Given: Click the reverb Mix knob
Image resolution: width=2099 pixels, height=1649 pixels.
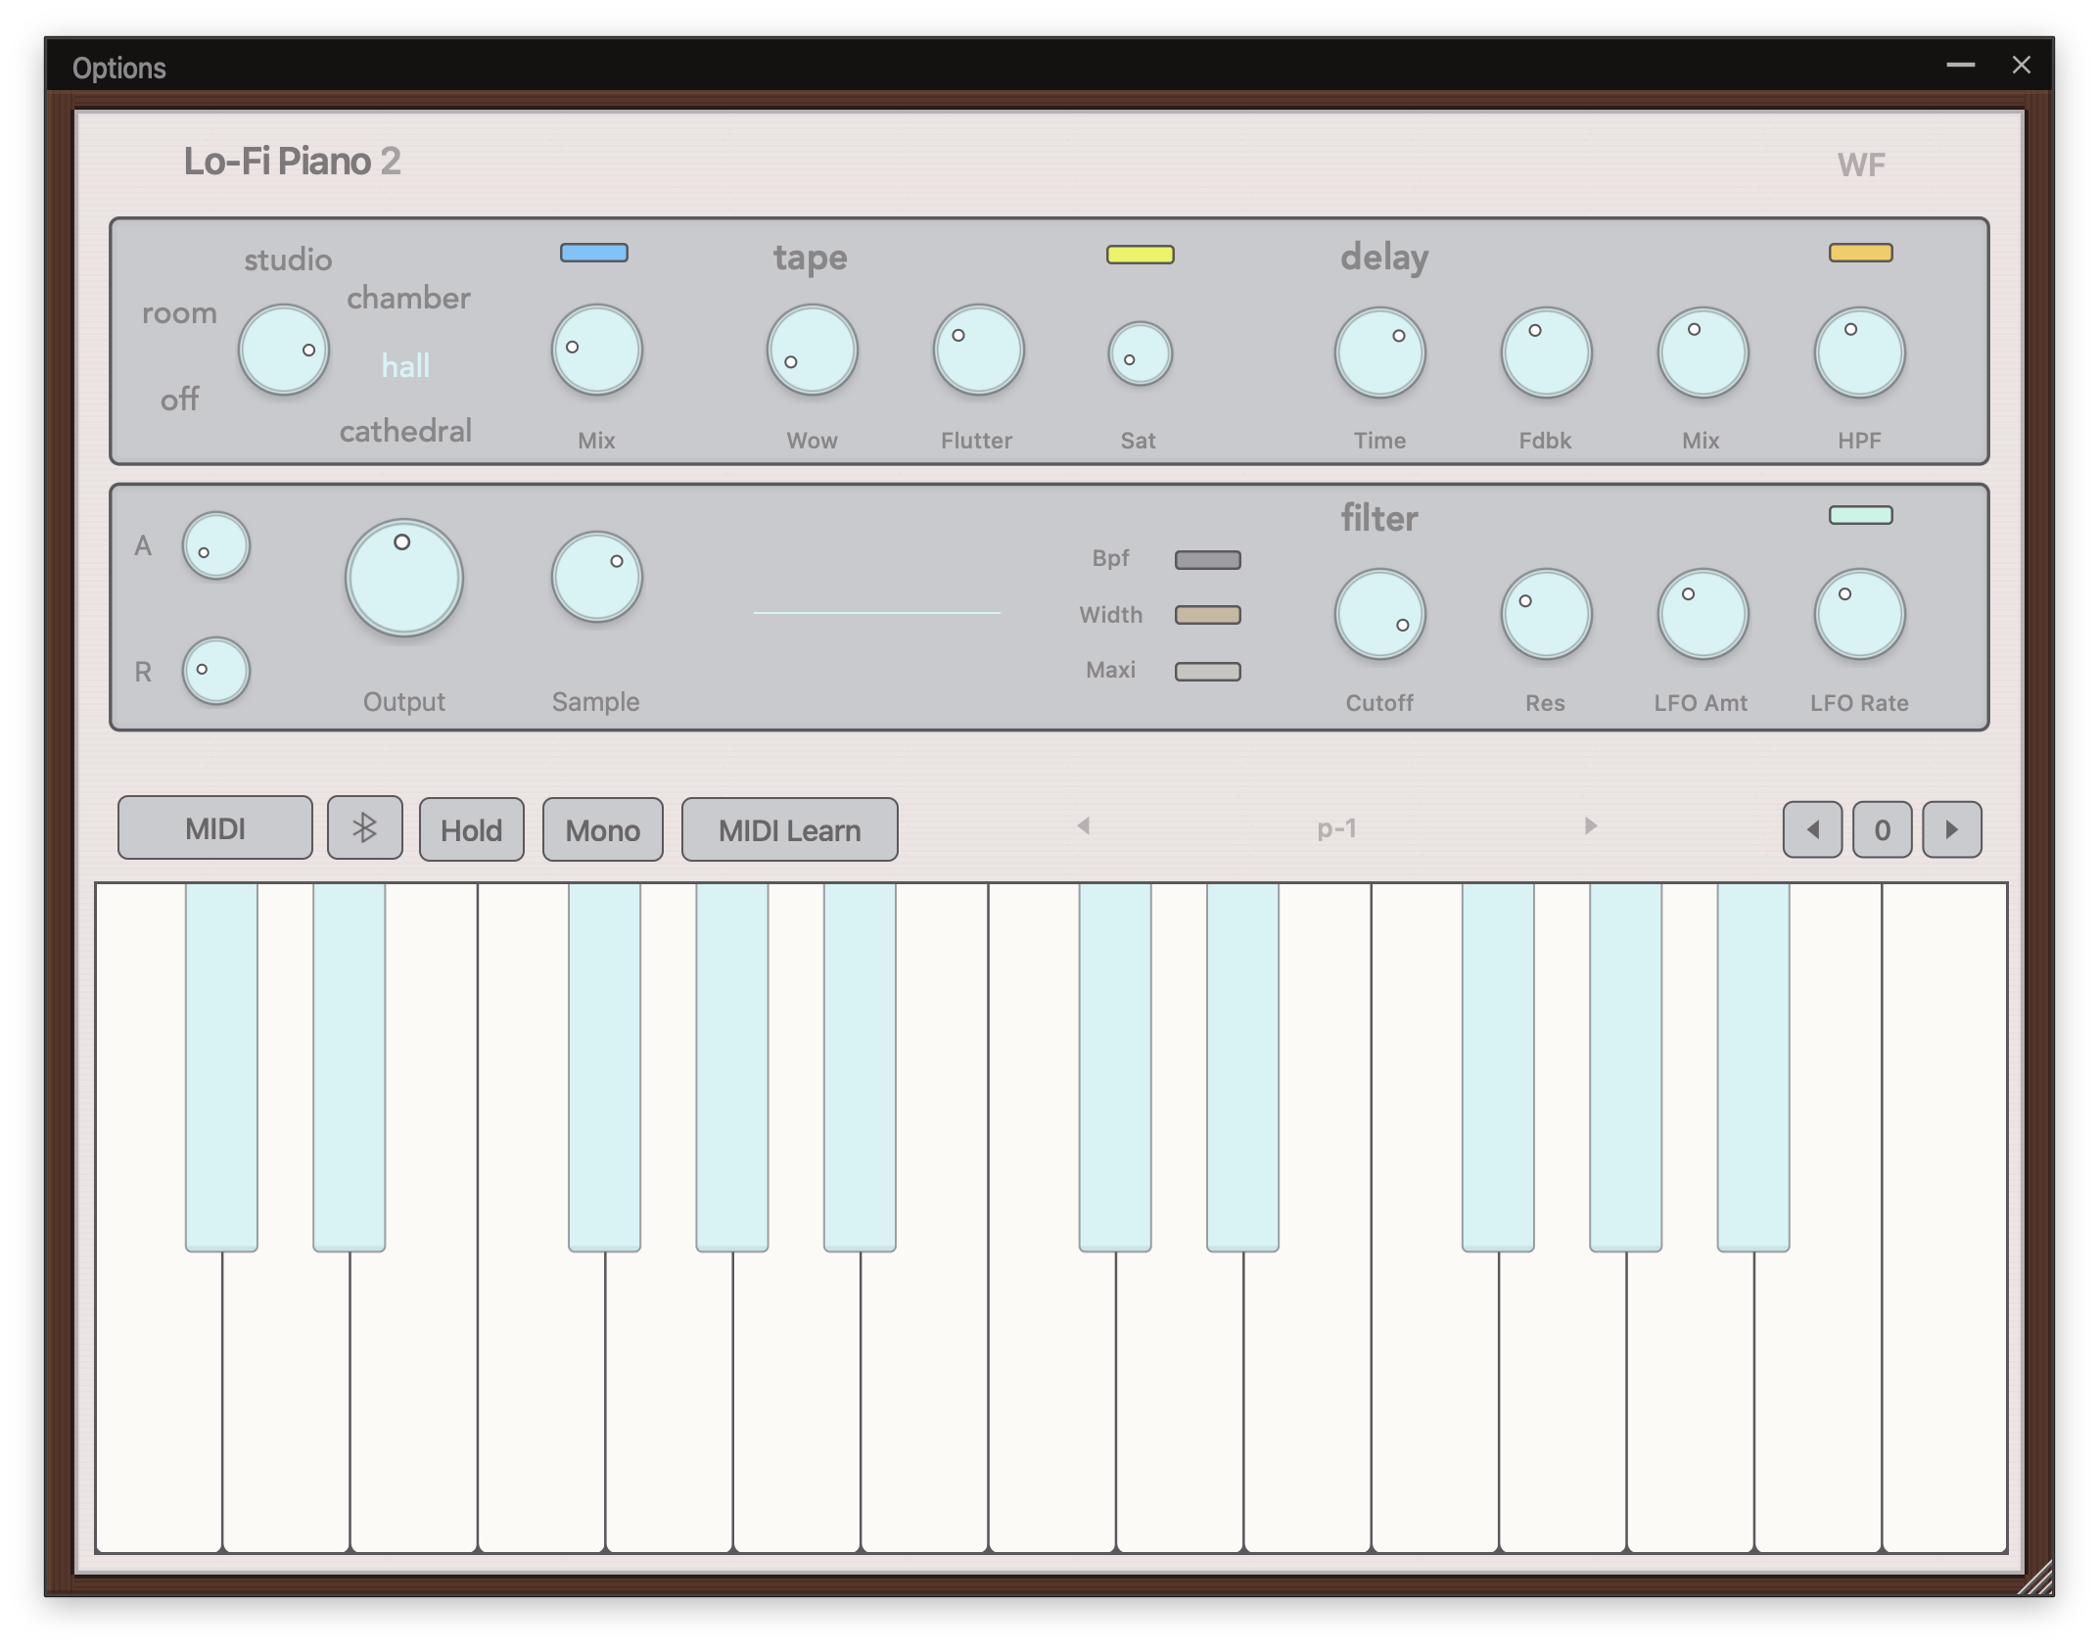Looking at the screenshot, I should pos(596,350).
